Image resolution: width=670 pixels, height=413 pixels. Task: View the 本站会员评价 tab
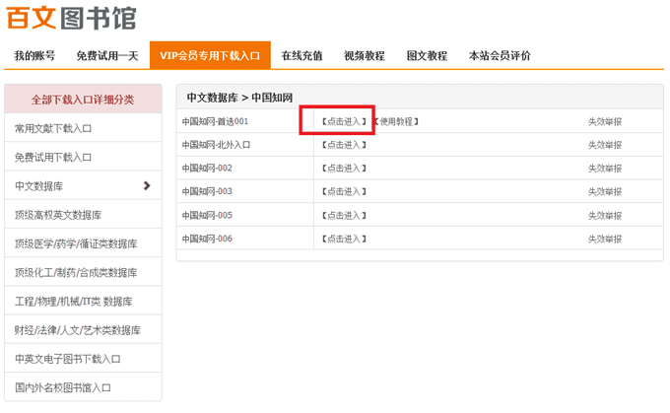point(500,55)
